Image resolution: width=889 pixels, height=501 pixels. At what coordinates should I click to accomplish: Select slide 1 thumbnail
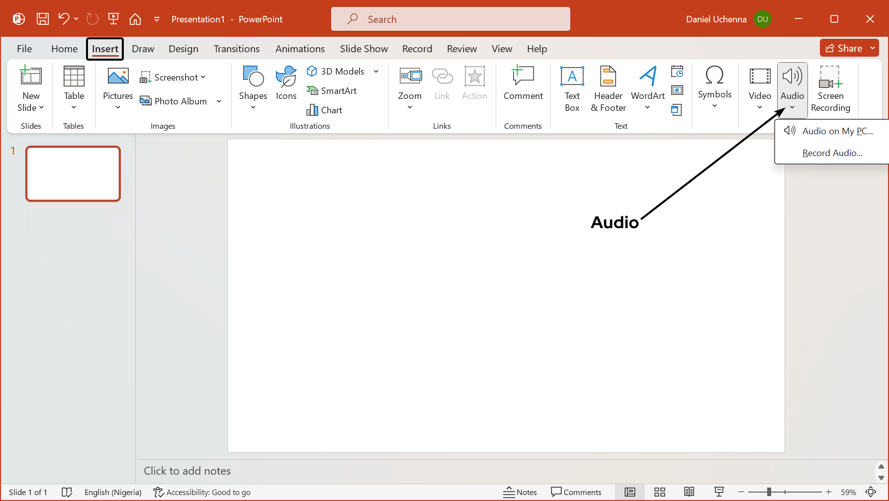point(73,173)
